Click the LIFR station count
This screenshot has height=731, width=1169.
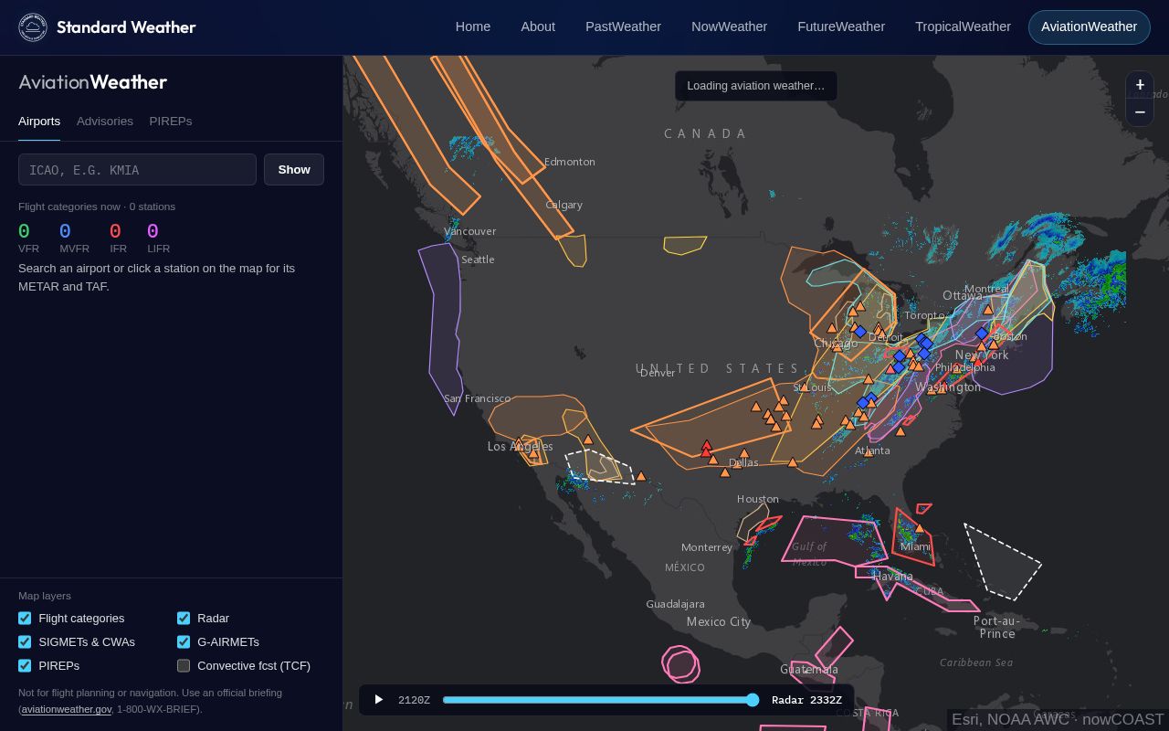point(153,231)
